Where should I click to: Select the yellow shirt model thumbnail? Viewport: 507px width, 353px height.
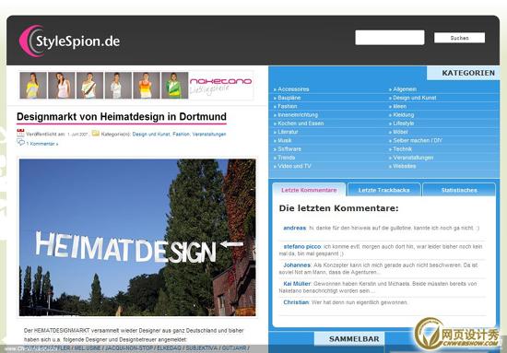coord(33,86)
